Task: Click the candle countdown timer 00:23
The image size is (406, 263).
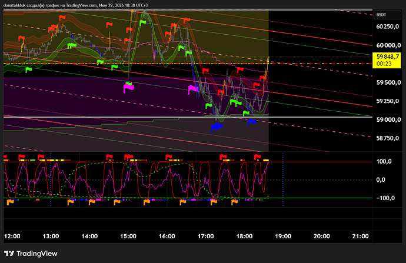Action: coord(384,64)
